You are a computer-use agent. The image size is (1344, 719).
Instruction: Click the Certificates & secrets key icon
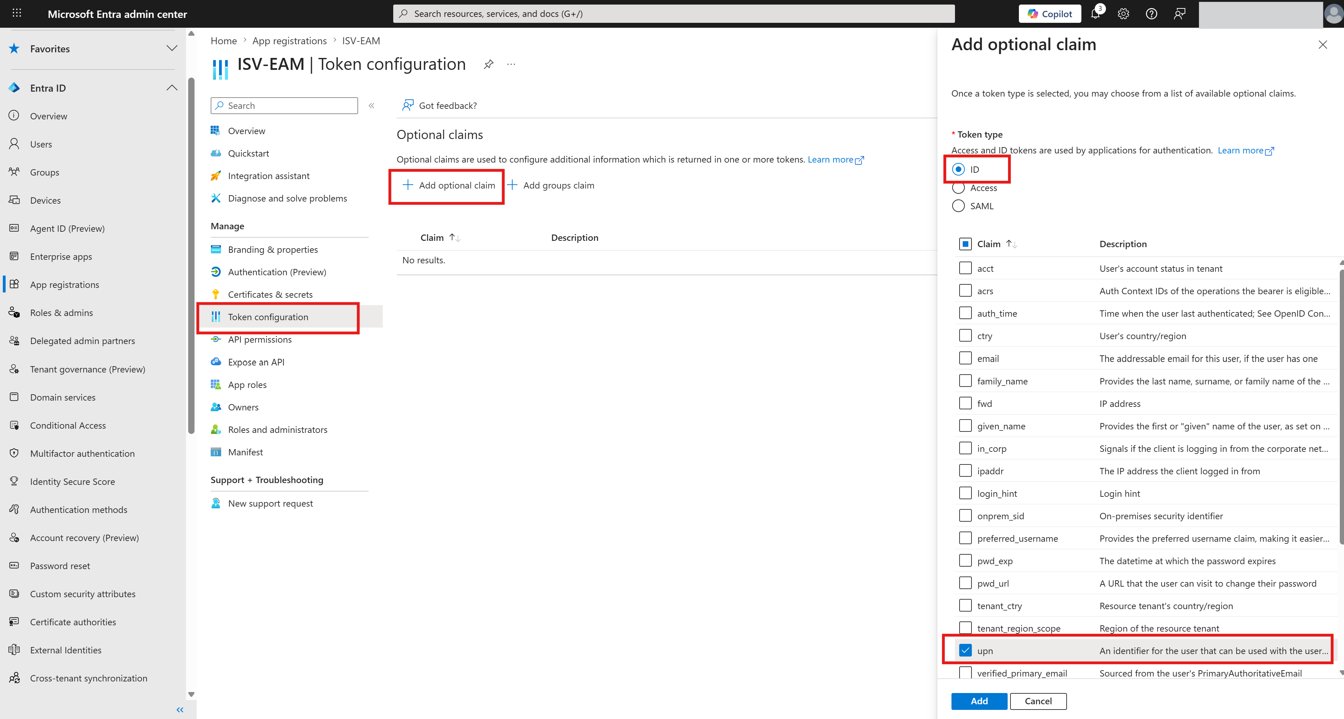point(216,294)
